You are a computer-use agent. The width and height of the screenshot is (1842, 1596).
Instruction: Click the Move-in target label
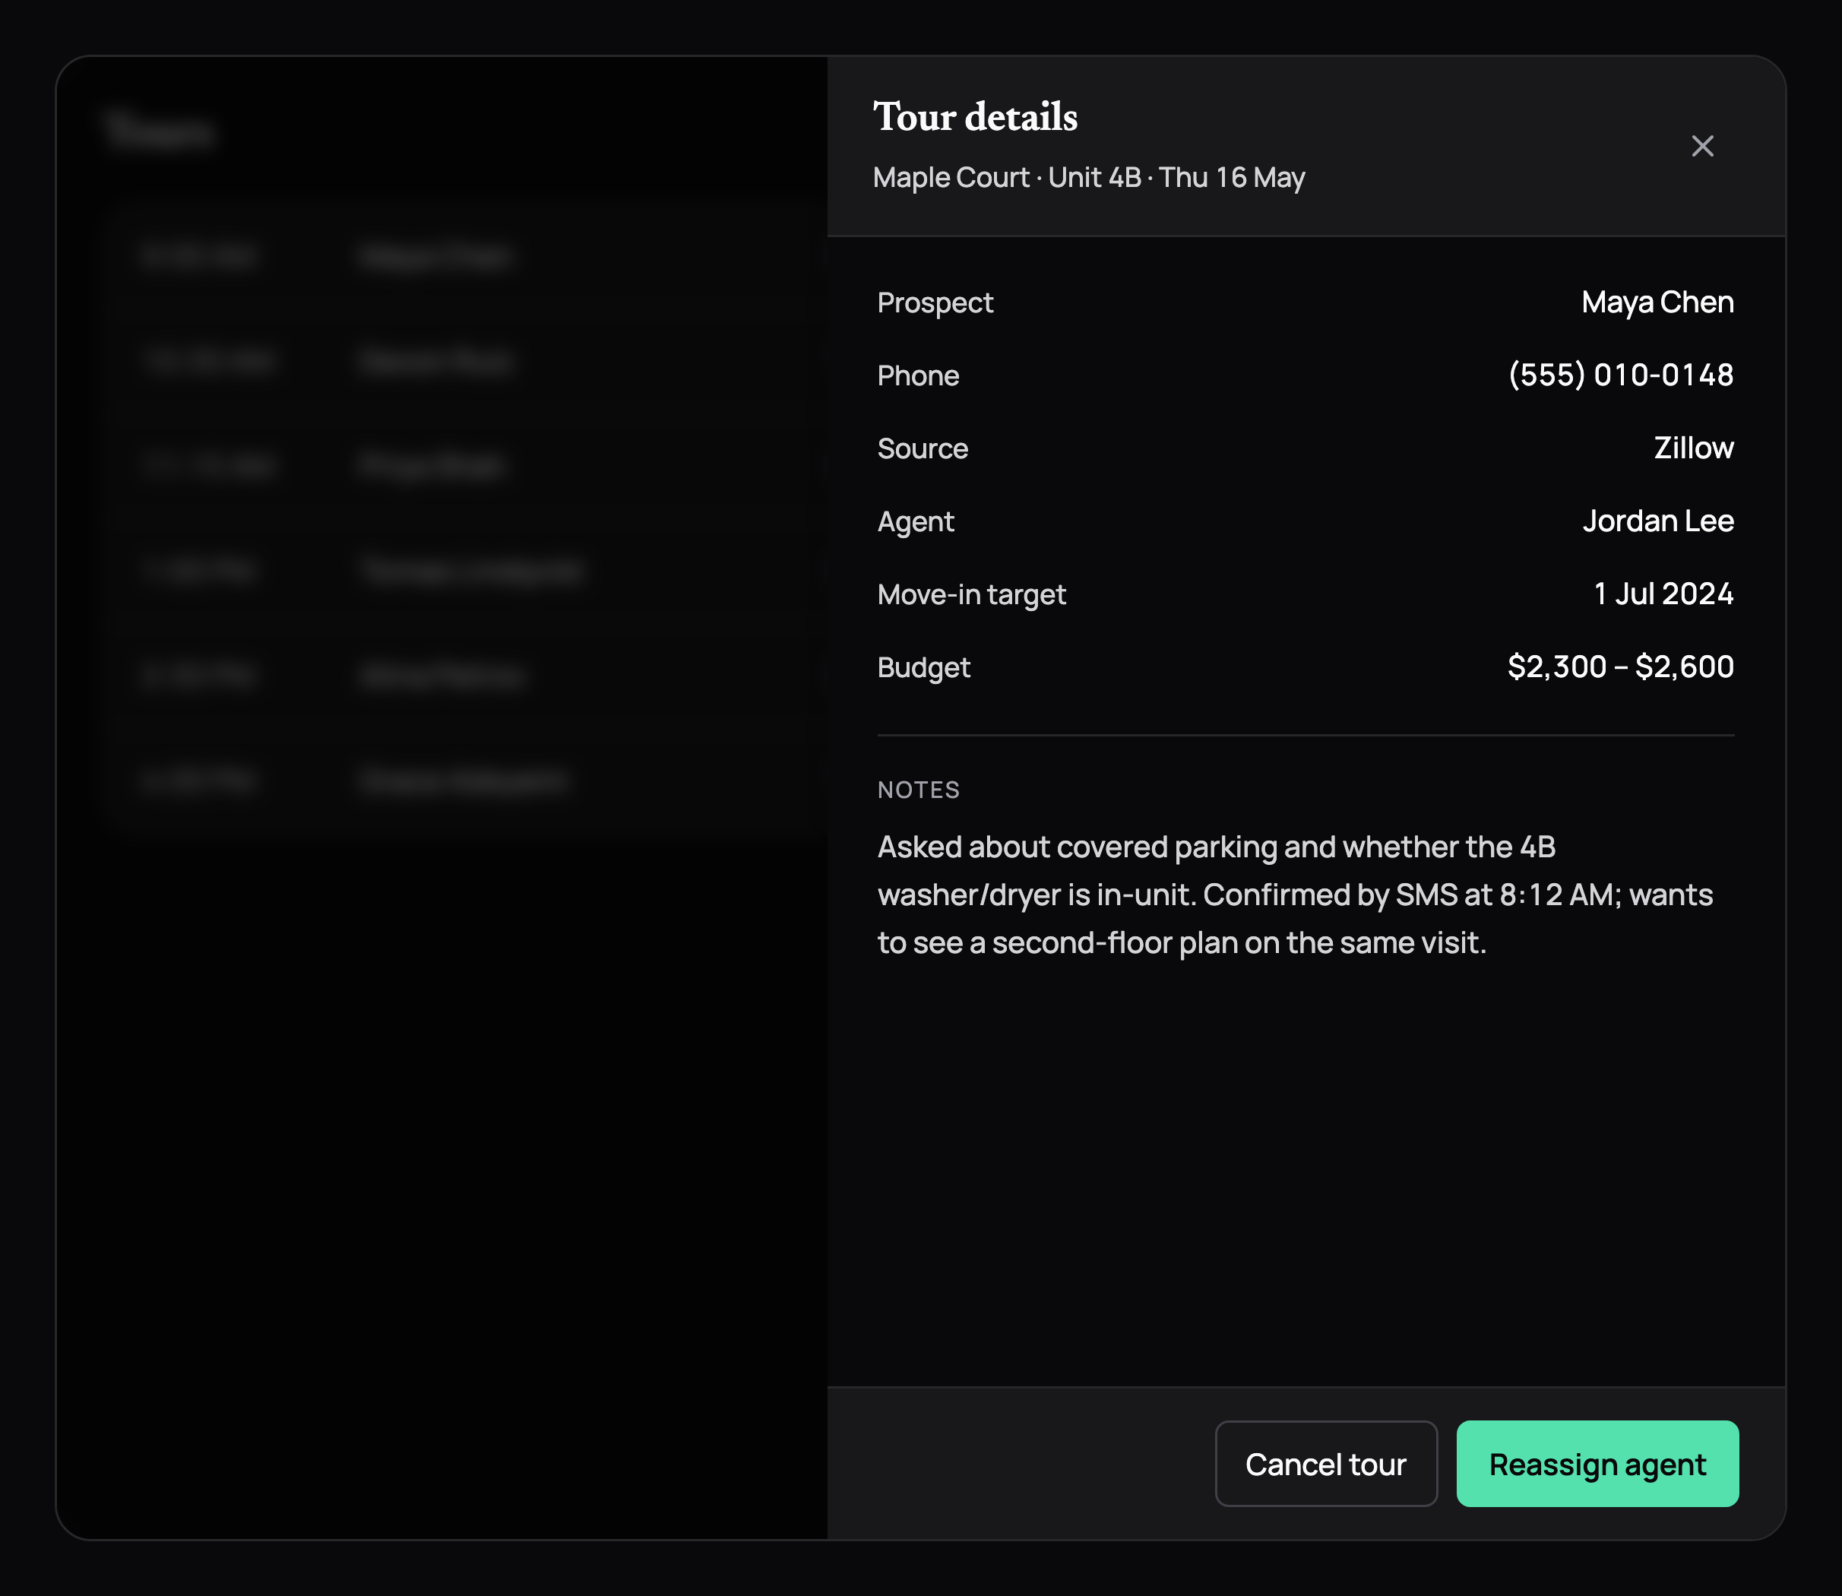971,595
